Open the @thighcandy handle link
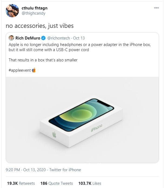Image resolution: width=165 pixels, height=188 pixels. pos(33,13)
